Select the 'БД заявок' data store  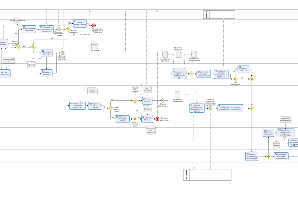94,46
